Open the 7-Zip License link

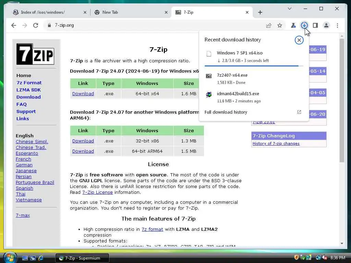pos(97,192)
